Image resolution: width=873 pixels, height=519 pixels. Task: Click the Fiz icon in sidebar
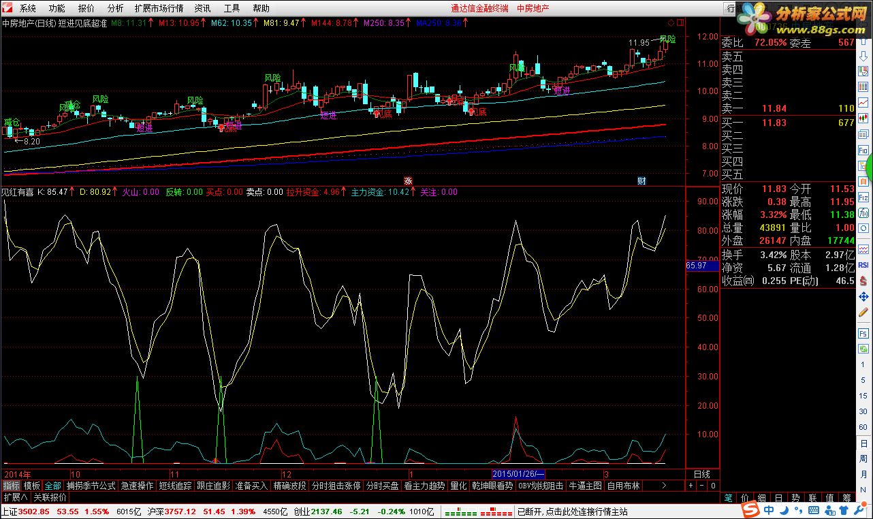point(863,198)
